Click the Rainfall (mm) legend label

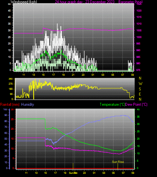click(10, 104)
